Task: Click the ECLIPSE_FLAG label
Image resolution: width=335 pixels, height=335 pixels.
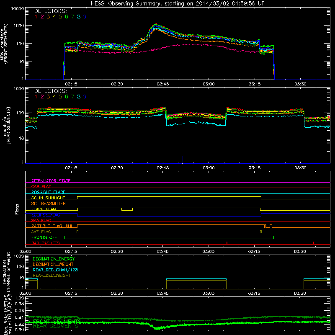Action: coord(46,215)
